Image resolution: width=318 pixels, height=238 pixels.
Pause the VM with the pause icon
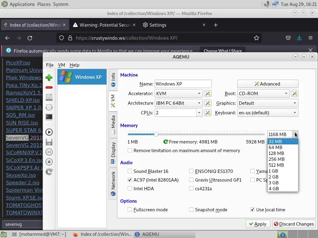pyautogui.click(x=49, y=152)
